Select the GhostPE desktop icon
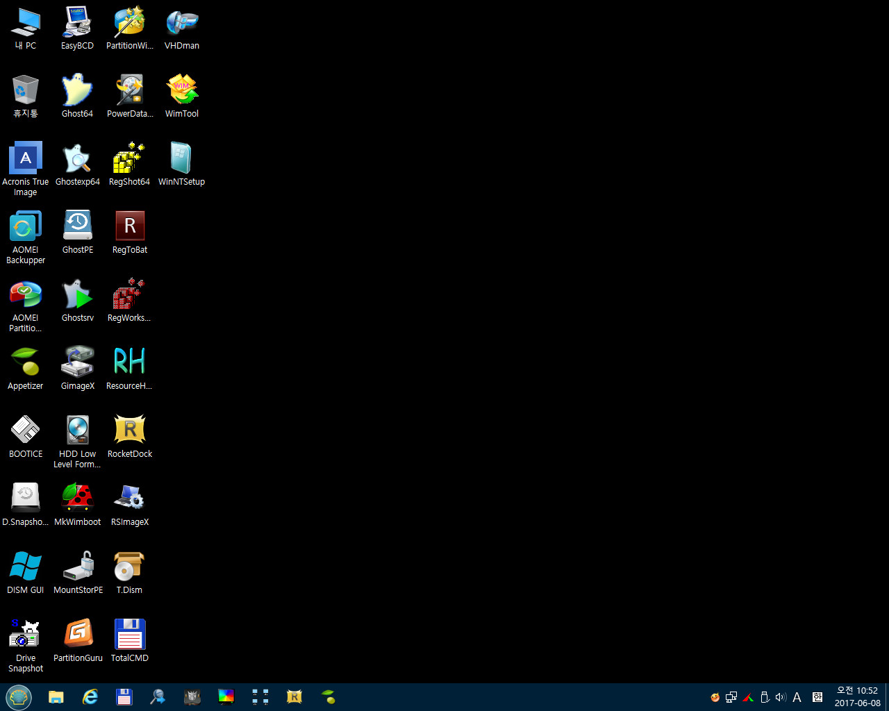Viewport: 889px width, 711px height. point(78,233)
